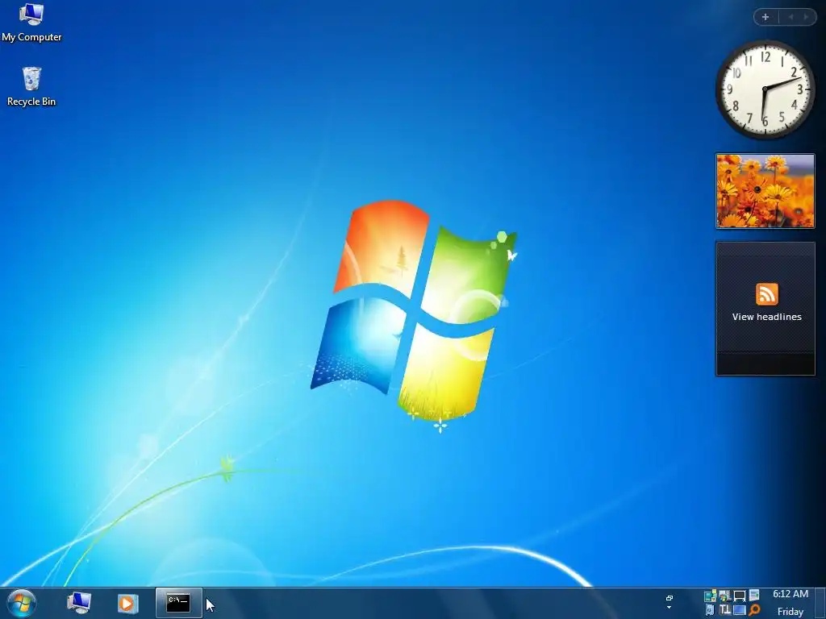
Task: Click the Friday day label in taskbar
Action: pos(791,612)
